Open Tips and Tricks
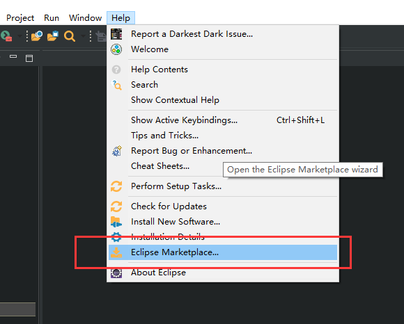 [x=223, y=136]
